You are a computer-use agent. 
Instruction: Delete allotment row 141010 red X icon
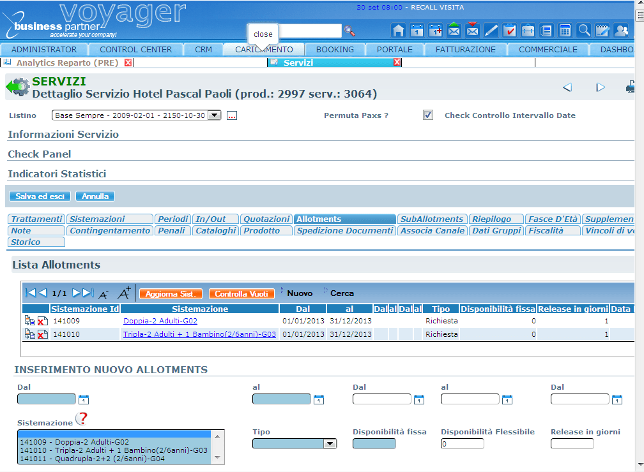coord(43,335)
